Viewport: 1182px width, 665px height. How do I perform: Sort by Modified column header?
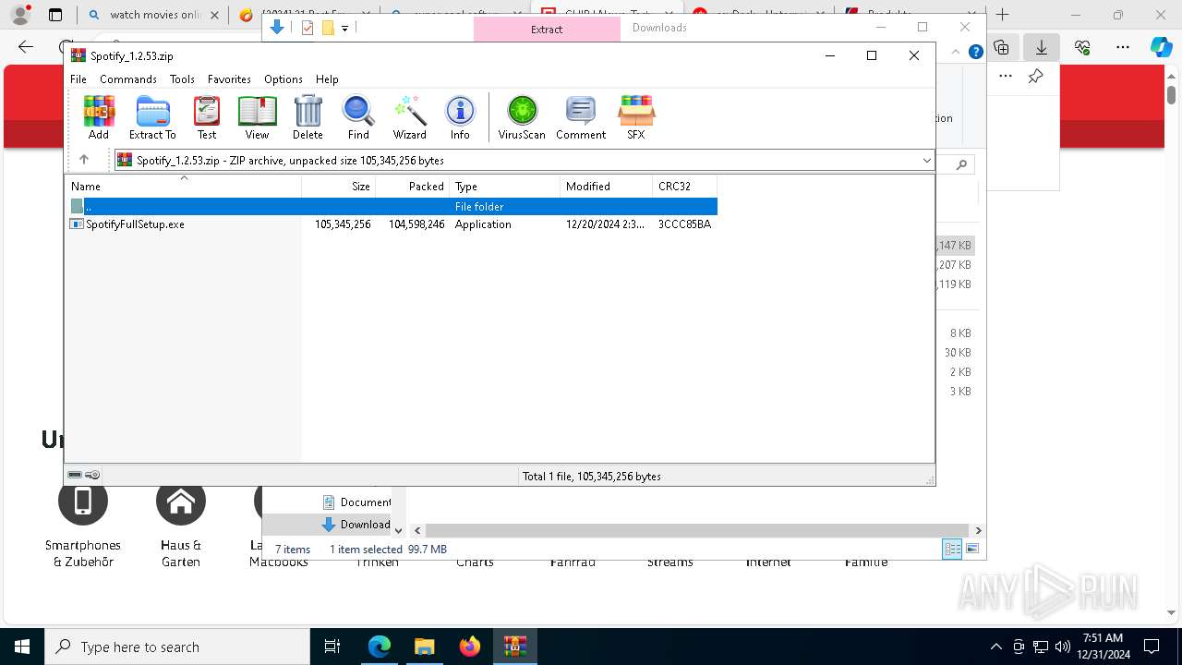tap(607, 187)
